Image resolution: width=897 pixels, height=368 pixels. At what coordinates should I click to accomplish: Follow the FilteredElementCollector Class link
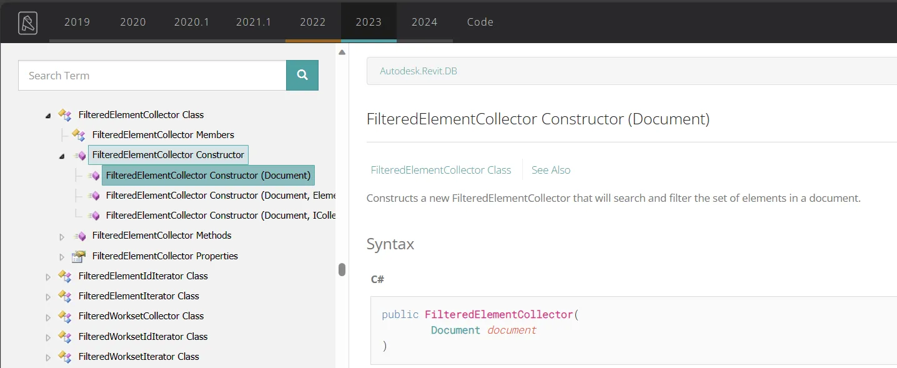click(x=441, y=170)
